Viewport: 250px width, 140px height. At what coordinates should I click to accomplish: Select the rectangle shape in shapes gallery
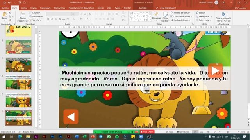point(141,13)
